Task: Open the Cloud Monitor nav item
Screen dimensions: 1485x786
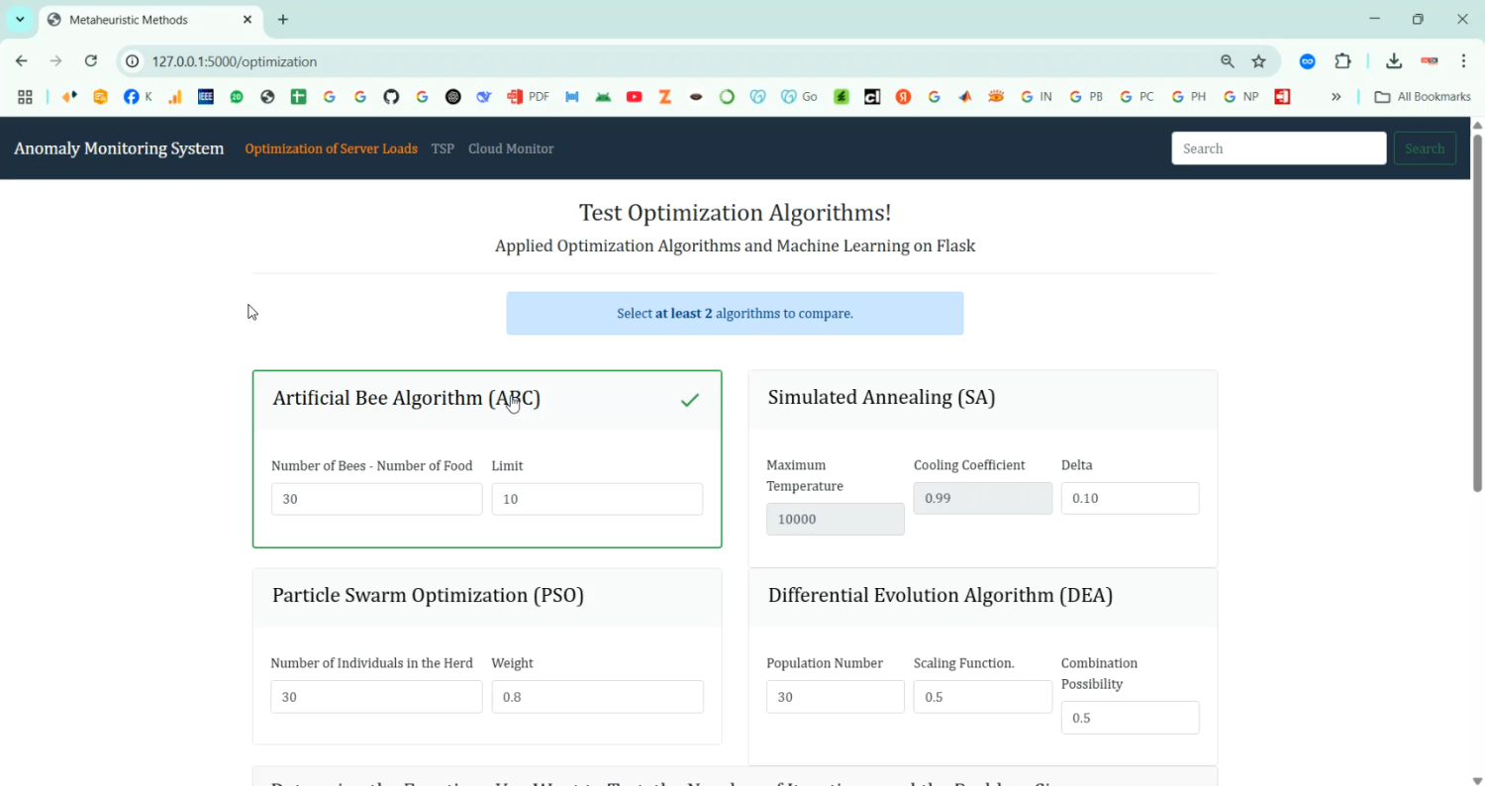Action: [x=511, y=148]
